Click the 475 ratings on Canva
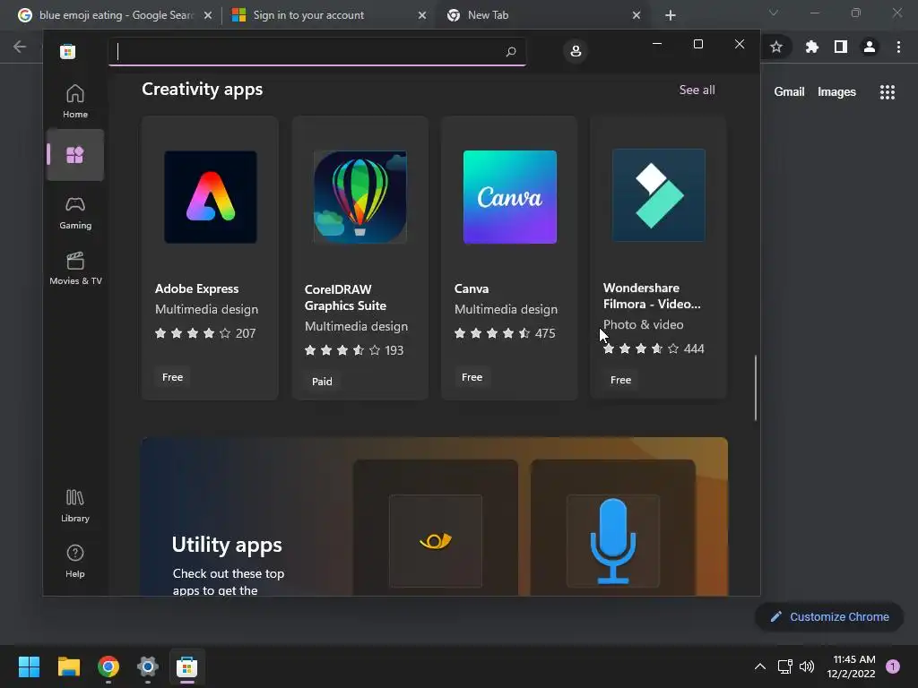 pos(545,333)
